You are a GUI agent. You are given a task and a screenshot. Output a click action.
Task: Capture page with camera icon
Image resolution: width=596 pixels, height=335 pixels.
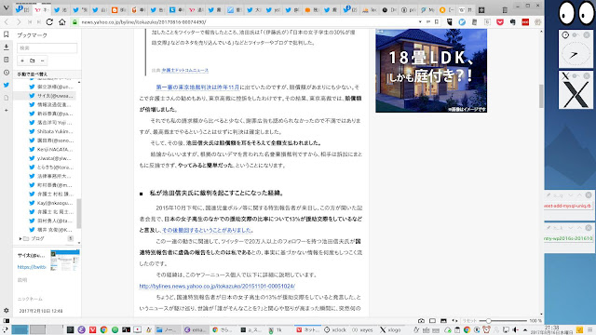421,321
